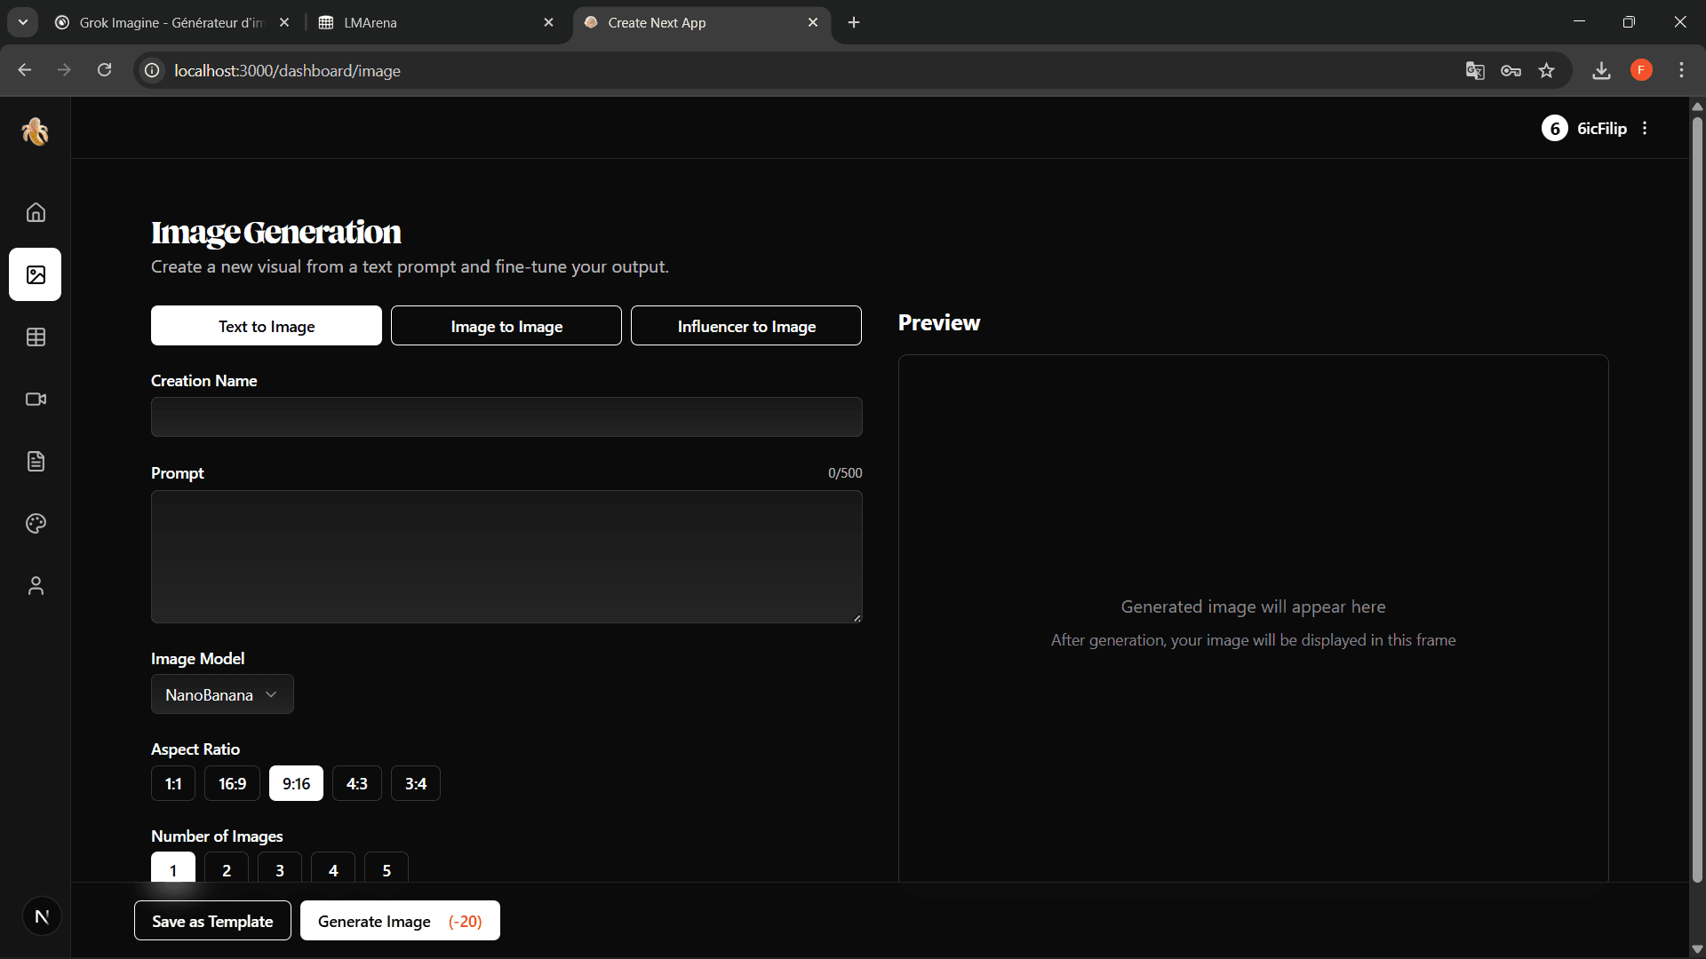Click the Generate Image button
The height and width of the screenshot is (959, 1706).
tap(400, 921)
